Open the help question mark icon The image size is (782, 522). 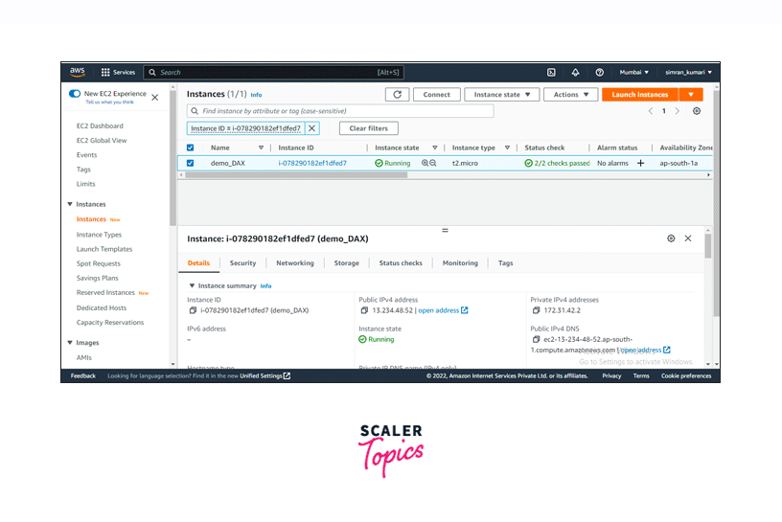[599, 72]
